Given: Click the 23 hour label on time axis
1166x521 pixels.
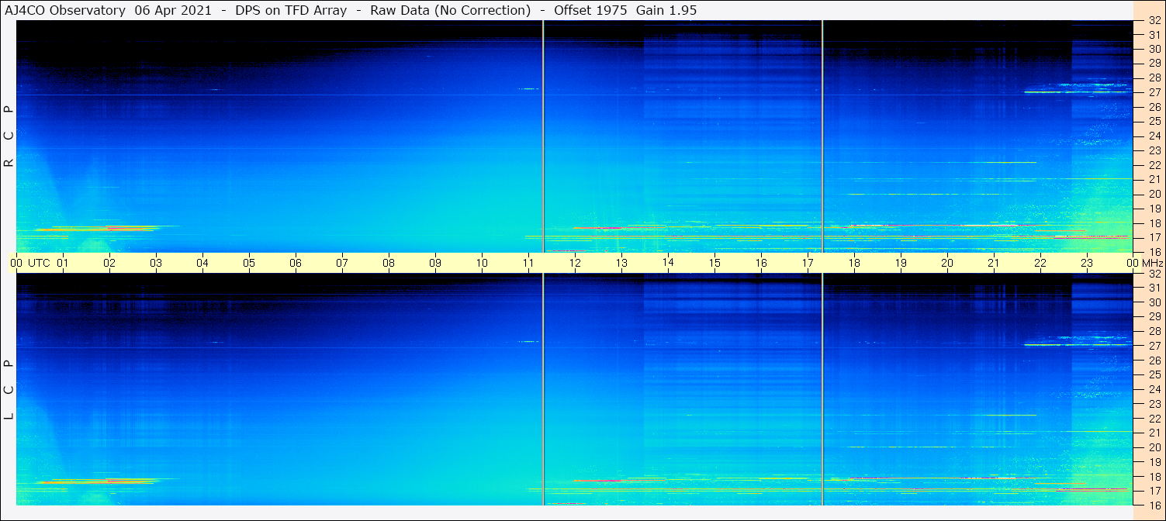Looking at the screenshot, I should tap(1087, 263).
